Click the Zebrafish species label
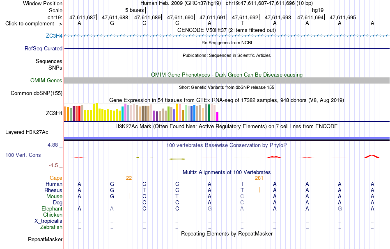 [51, 227]
